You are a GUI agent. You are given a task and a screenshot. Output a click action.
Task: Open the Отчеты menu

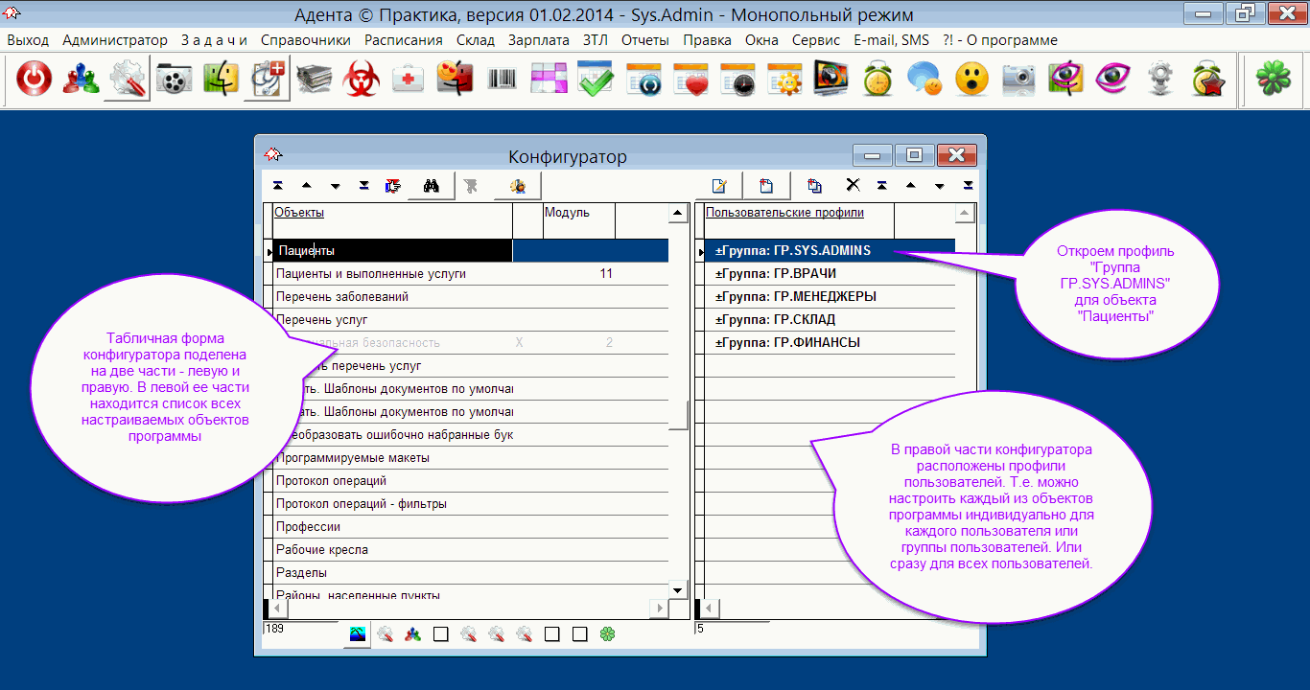coord(645,40)
